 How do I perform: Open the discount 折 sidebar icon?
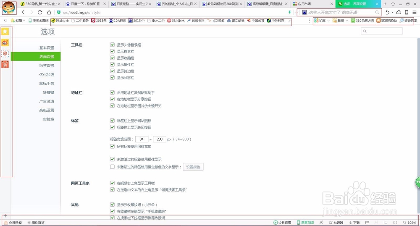pos(5,65)
